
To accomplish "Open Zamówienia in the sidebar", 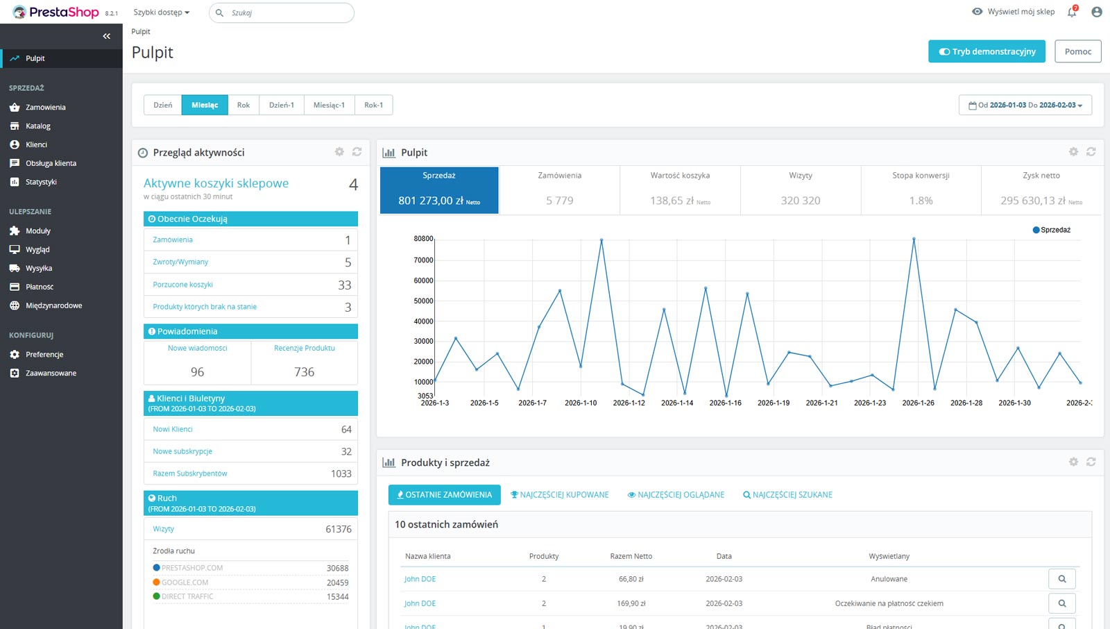I will (46, 108).
